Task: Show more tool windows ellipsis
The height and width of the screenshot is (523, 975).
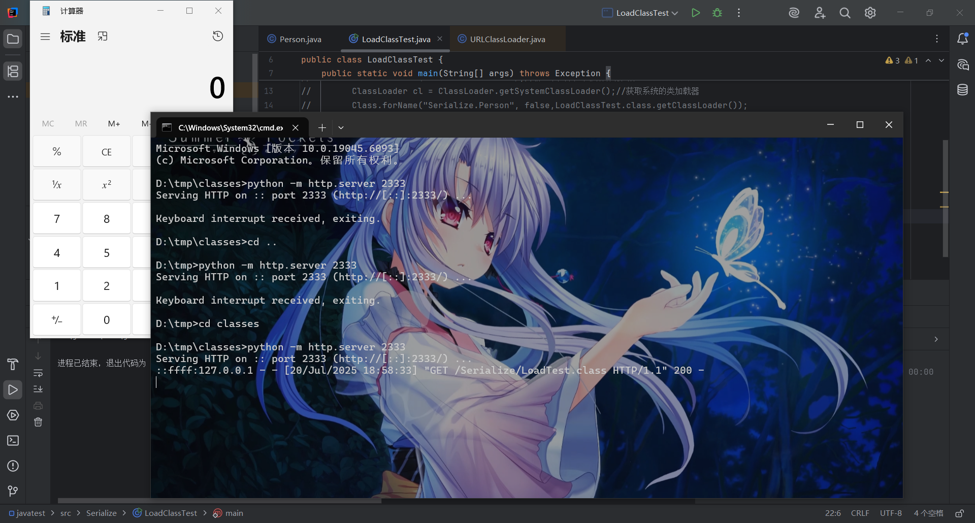Action: pyautogui.click(x=13, y=96)
